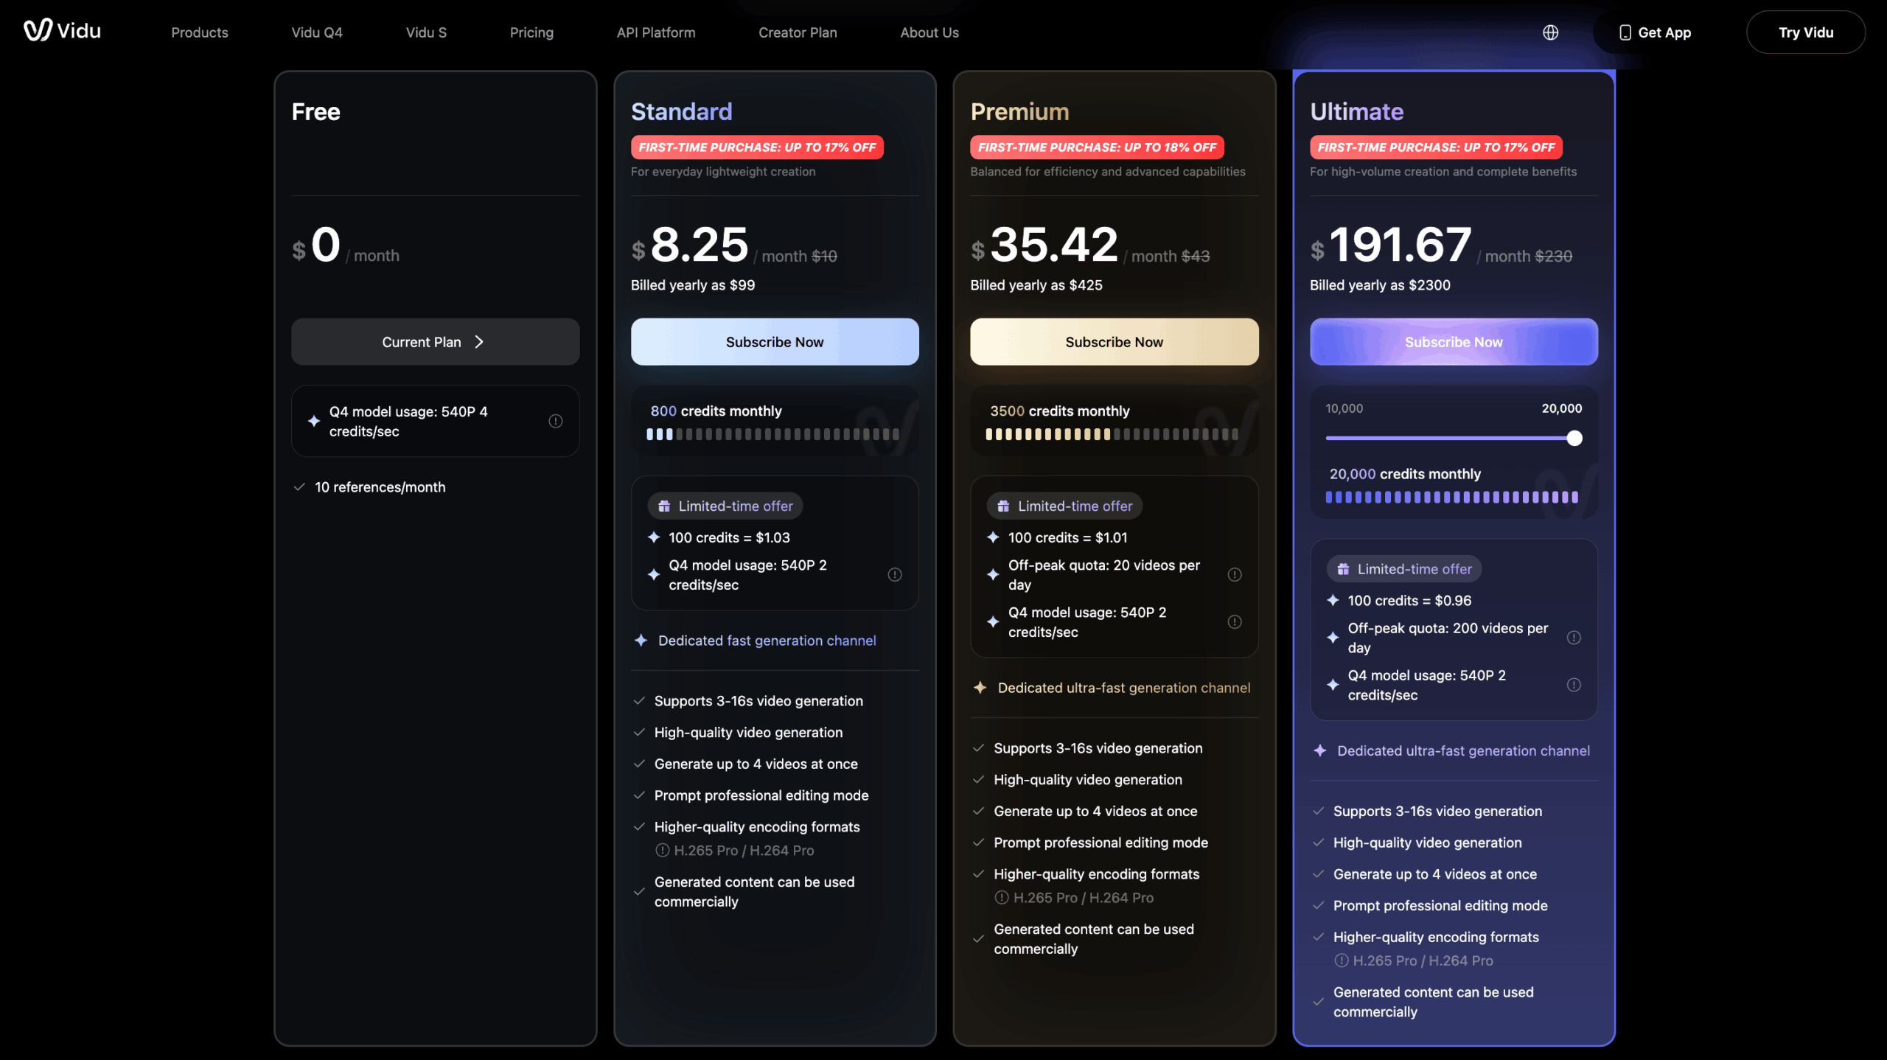Click the Standard 800 credits progress bar

(773, 434)
